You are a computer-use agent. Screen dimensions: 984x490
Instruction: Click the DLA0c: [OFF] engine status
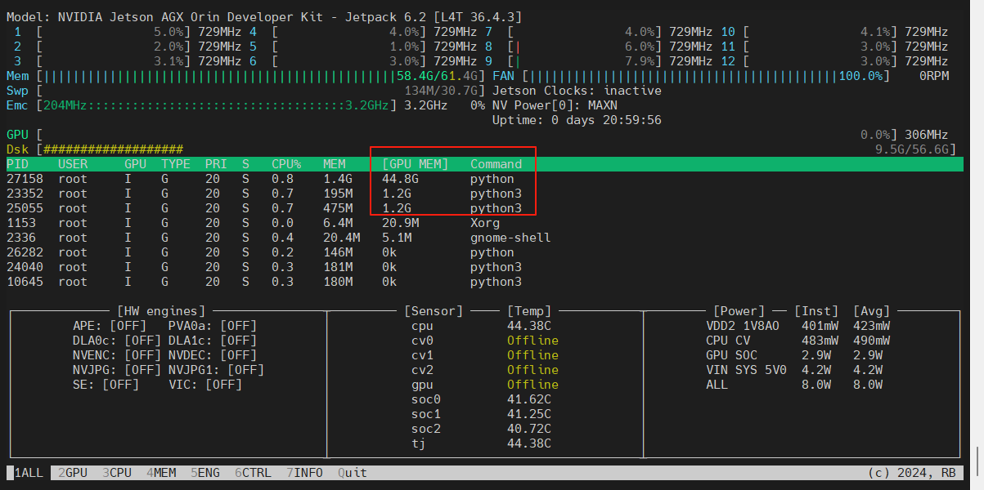pos(117,341)
